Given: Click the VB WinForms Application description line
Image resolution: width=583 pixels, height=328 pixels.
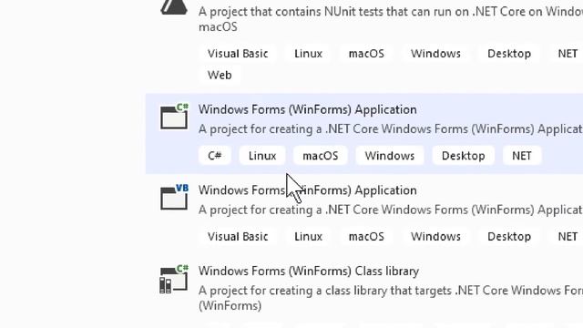Looking at the screenshot, I should coord(391,210).
